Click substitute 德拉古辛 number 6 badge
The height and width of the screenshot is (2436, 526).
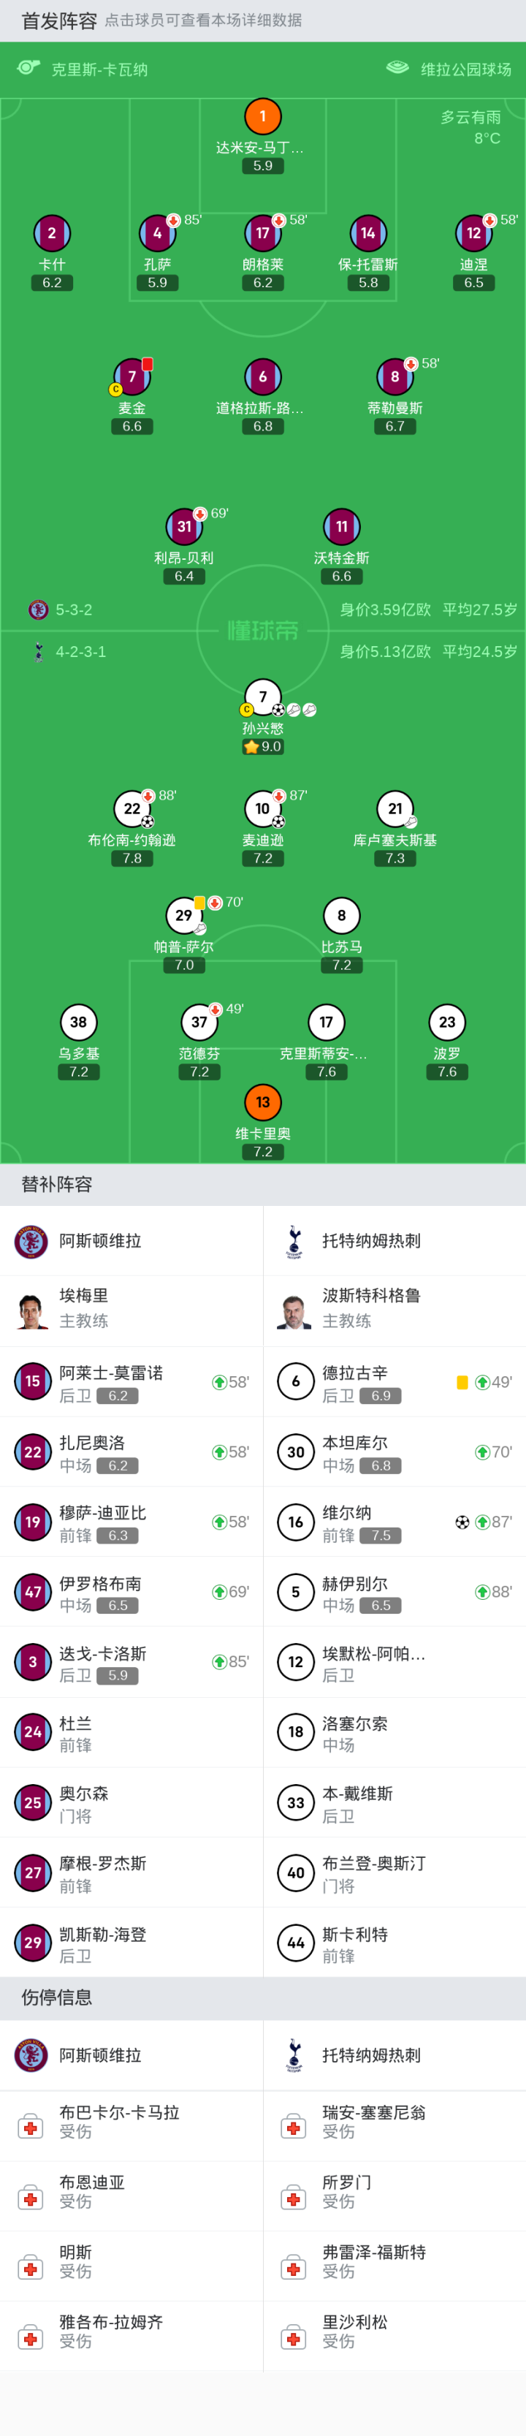click(295, 1381)
